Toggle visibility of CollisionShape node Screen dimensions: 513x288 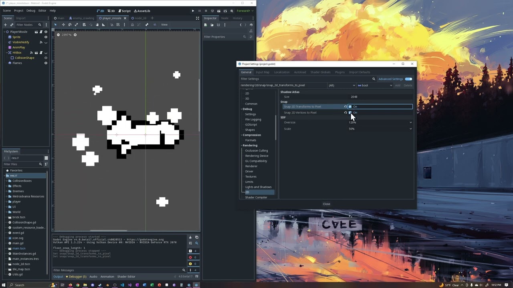tap(46, 58)
